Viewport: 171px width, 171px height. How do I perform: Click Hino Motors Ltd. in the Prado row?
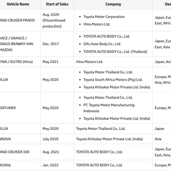pos(97,24)
